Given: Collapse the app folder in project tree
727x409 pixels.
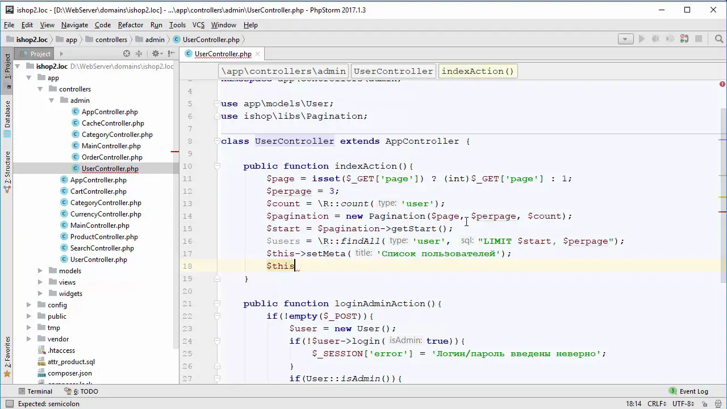Looking at the screenshot, I should pos(29,78).
